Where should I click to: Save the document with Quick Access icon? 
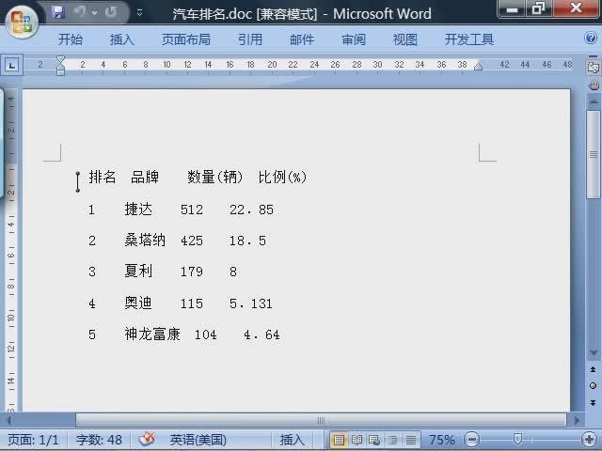(x=58, y=12)
